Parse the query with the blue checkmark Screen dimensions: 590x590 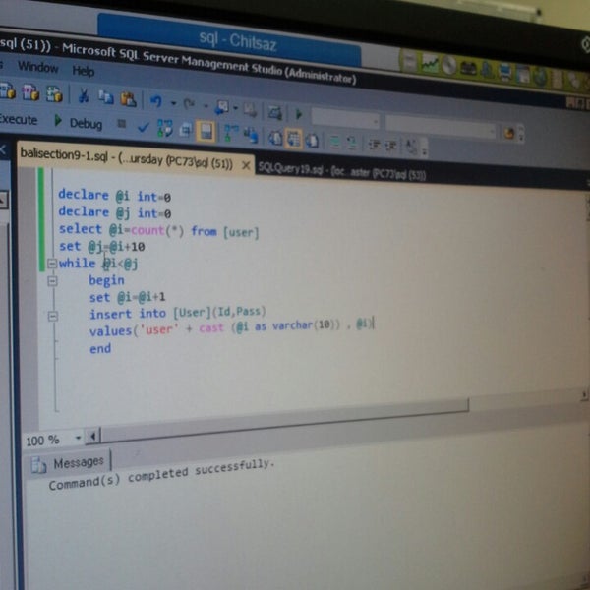tap(143, 127)
